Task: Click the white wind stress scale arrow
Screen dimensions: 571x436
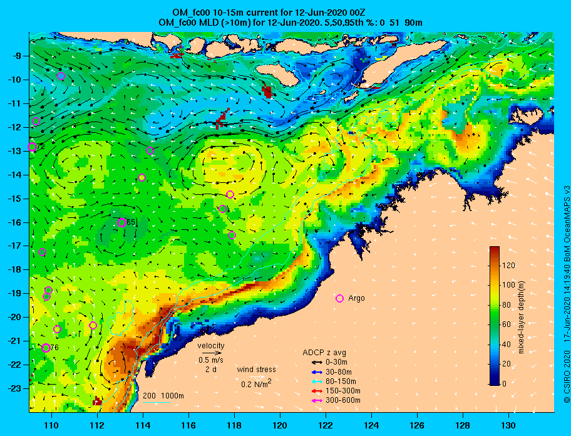Action: point(256,376)
